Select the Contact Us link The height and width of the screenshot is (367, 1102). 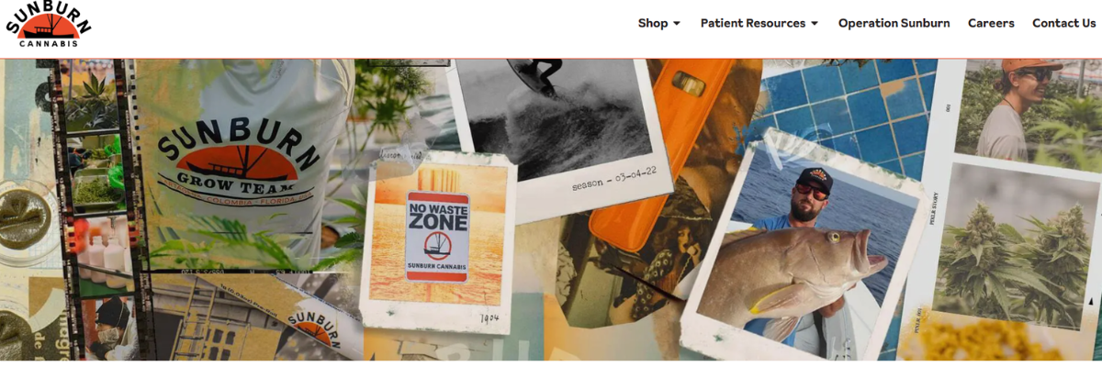click(1063, 24)
